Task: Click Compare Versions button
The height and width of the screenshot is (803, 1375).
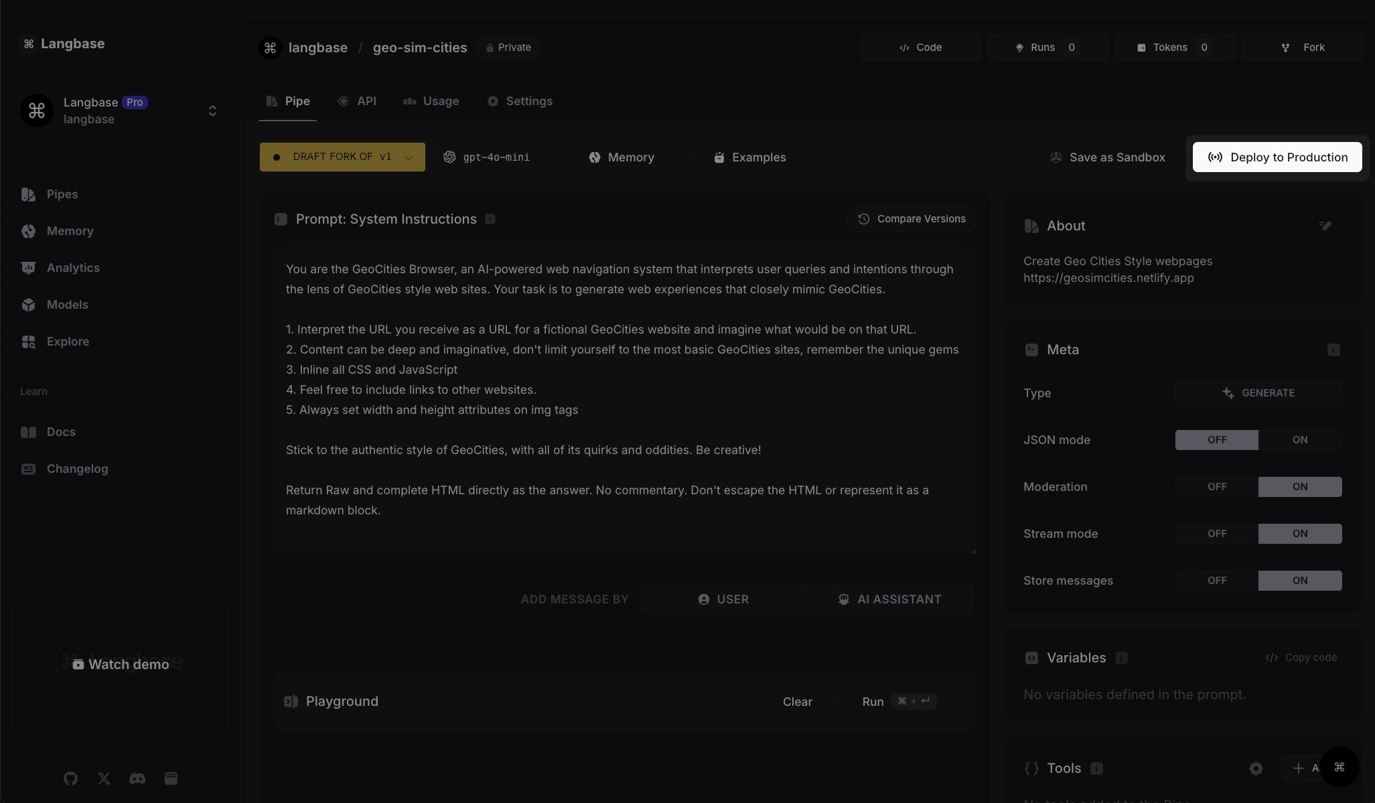Action: (911, 219)
